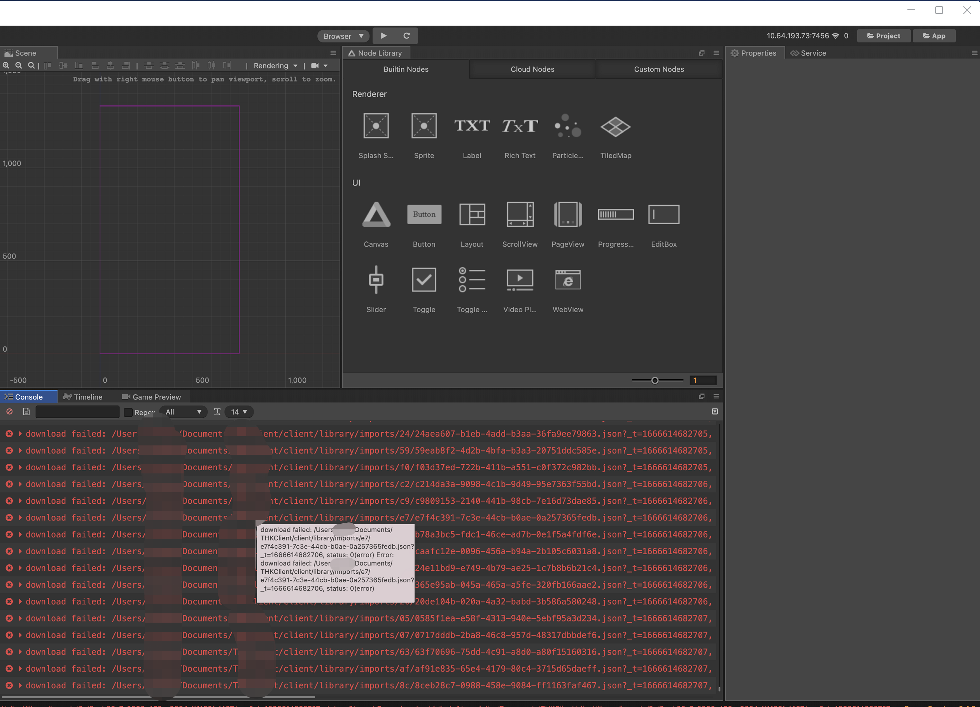The width and height of the screenshot is (980, 707).
Task: Select the Sprite node icon
Action: point(423,126)
